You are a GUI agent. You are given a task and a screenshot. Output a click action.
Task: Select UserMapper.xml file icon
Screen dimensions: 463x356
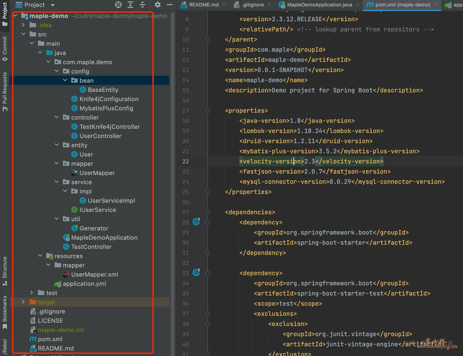[x=66, y=274]
